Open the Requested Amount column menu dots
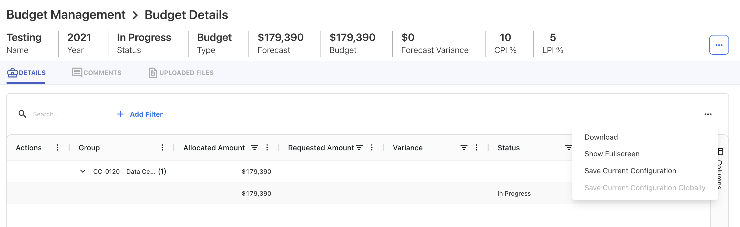This screenshot has height=227, width=740. [372, 147]
